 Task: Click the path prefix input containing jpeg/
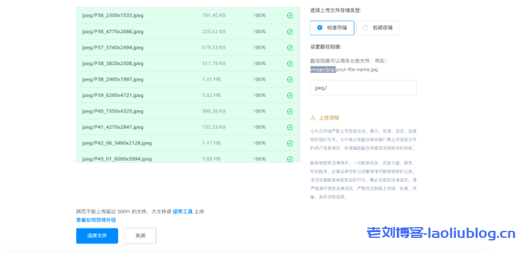tap(364, 88)
